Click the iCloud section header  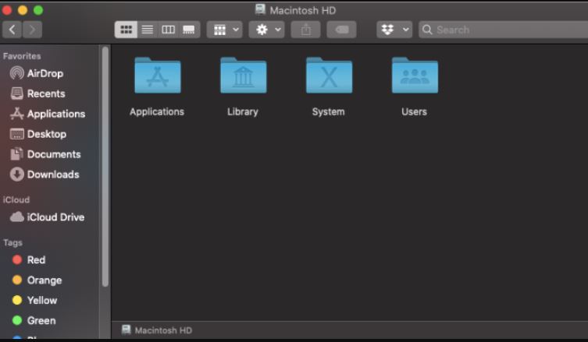(16, 199)
